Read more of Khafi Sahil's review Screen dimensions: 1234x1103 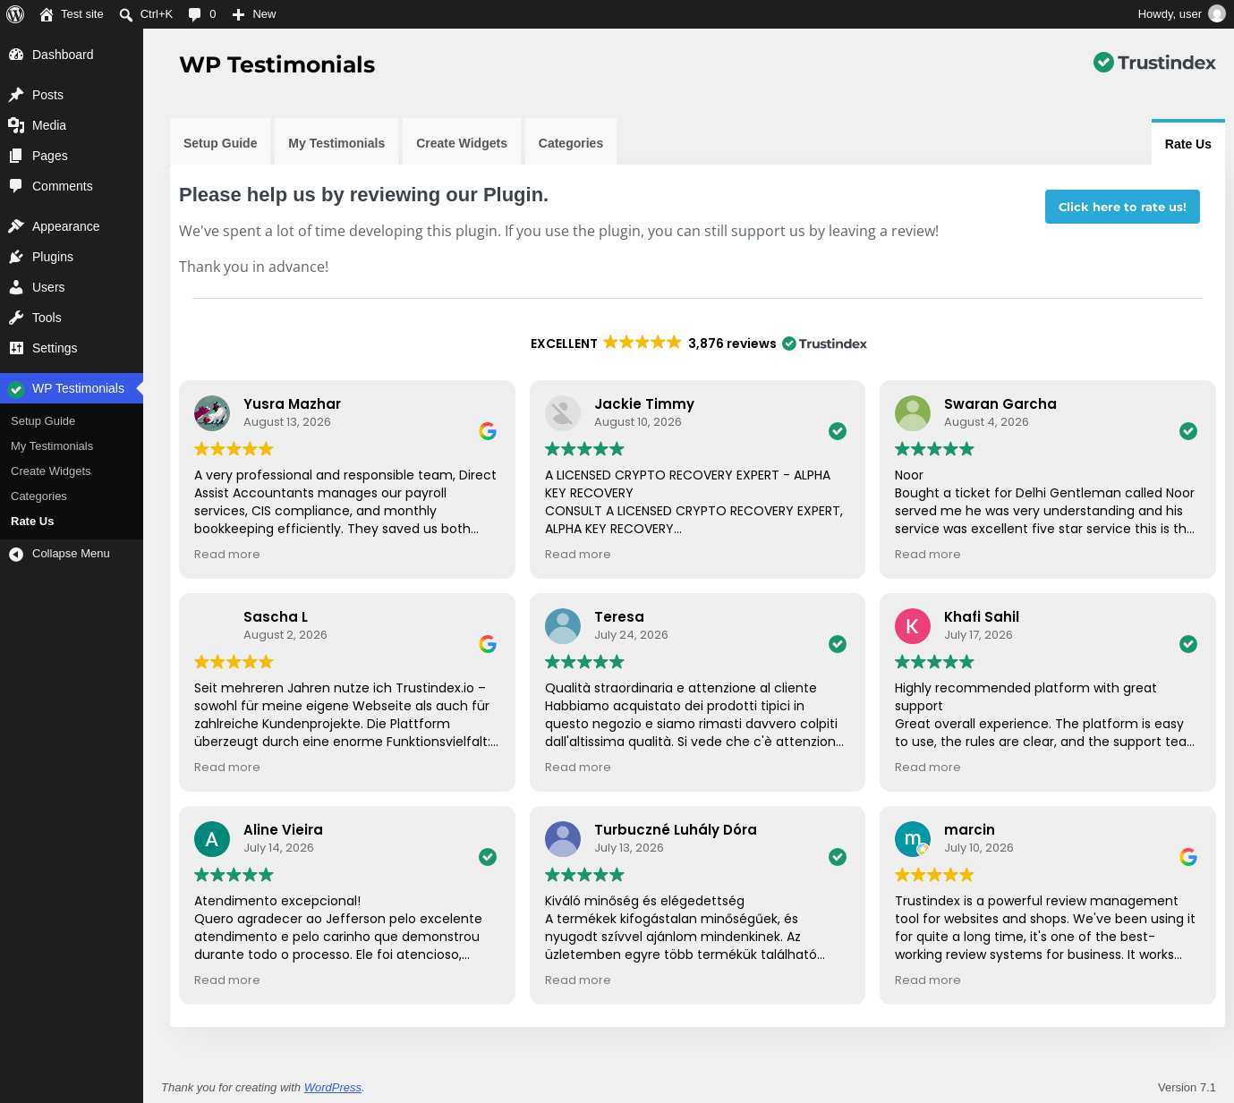pyautogui.click(x=928, y=768)
